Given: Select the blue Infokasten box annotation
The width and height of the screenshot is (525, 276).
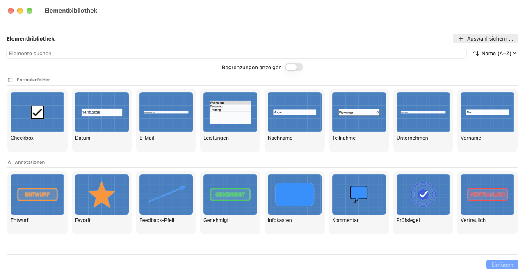Looking at the screenshot, I should click(294, 195).
